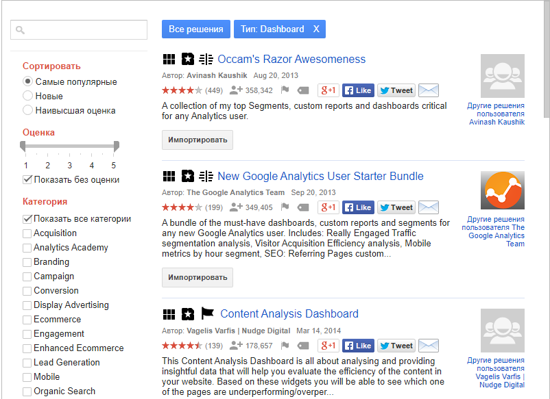The width and height of the screenshot is (550, 399).
Task: Click the left handle of rating slider
Action: point(23,146)
